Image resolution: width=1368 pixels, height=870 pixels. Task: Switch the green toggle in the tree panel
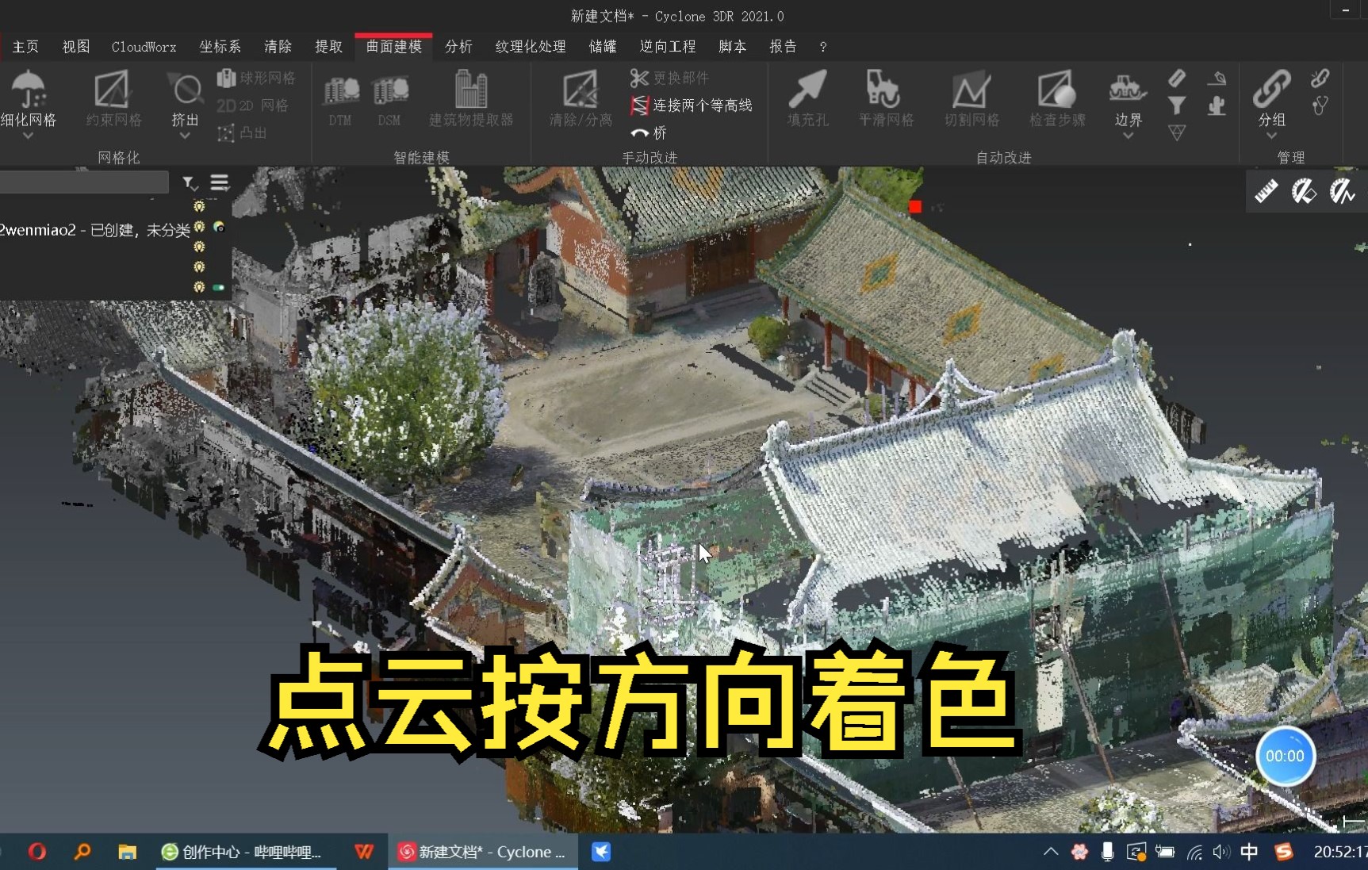pos(219,287)
